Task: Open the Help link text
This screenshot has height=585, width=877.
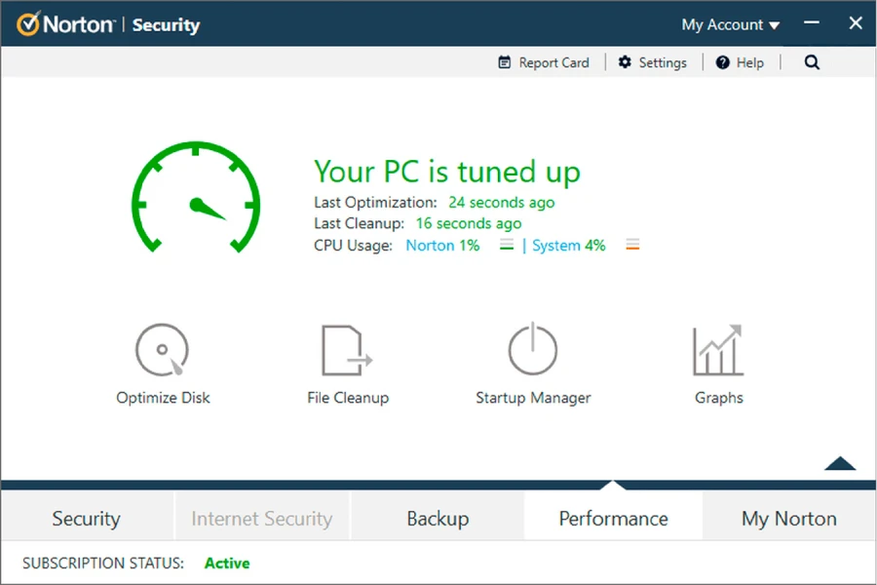Action: pyautogui.click(x=750, y=62)
